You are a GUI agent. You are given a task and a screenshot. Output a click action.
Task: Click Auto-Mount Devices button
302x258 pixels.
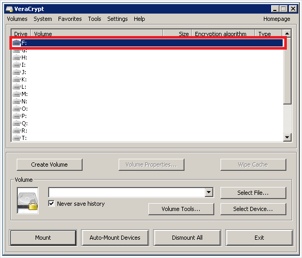point(115,238)
